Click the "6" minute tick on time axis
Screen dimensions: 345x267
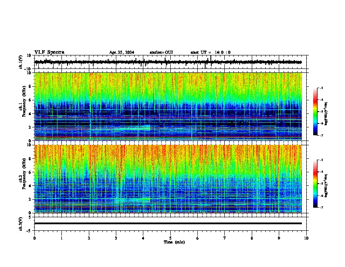click(198, 238)
